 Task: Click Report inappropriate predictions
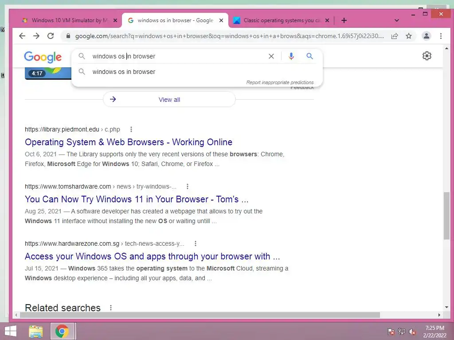280,82
